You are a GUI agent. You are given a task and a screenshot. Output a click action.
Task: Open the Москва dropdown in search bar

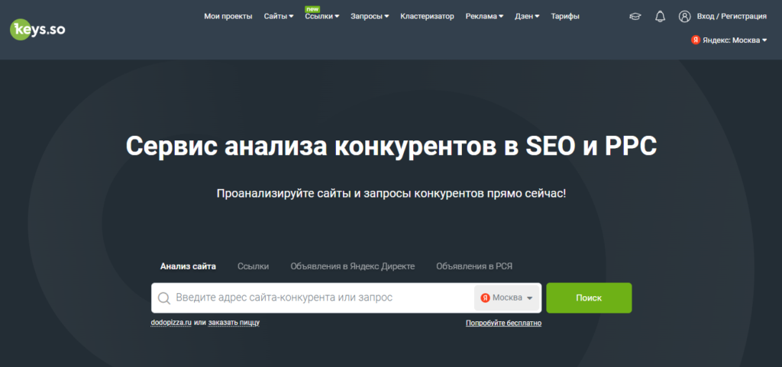point(507,298)
